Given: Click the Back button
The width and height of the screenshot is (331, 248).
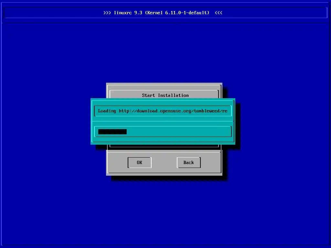Looking at the screenshot, I should (188, 162).
